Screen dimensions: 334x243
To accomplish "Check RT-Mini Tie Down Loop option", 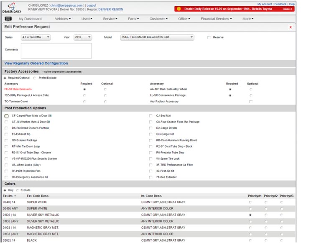I will coord(6,146).
